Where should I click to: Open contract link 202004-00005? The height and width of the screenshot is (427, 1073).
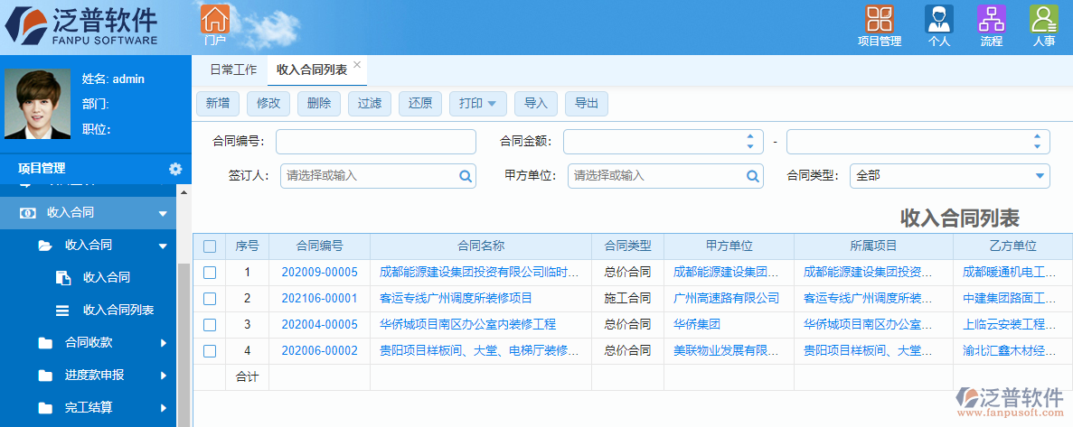[320, 324]
